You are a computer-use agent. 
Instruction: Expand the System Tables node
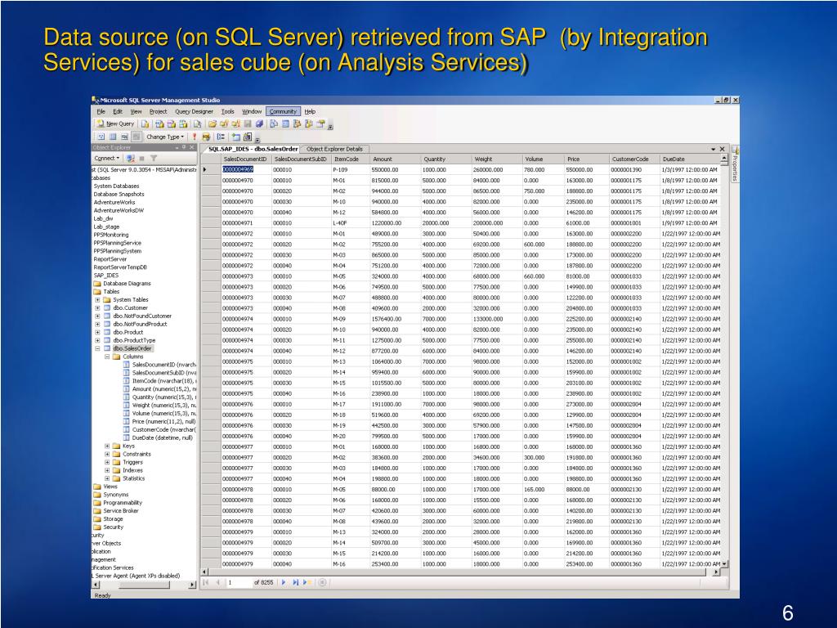(x=98, y=299)
